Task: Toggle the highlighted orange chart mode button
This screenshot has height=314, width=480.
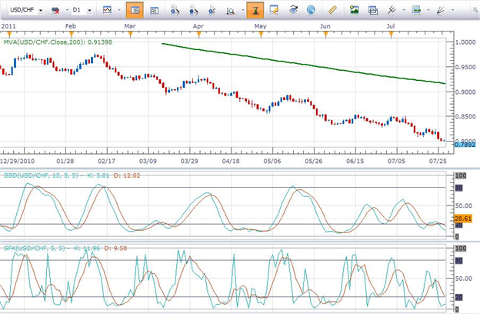Action: pos(135,10)
